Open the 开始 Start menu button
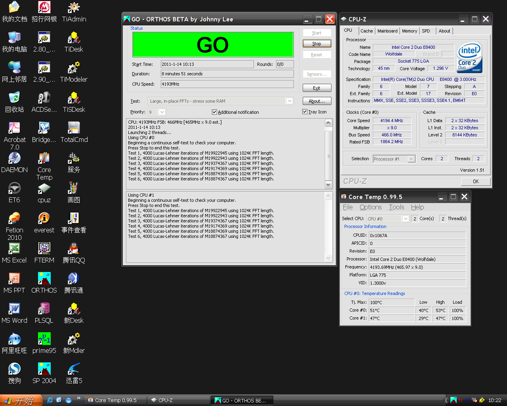This screenshot has height=406, width=507. [x=21, y=400]
